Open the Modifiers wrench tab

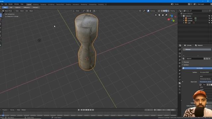click(180, 77)
